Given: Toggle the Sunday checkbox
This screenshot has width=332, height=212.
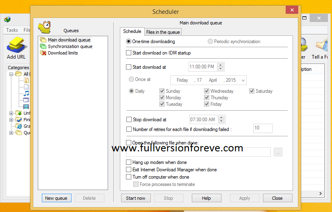Looking at the screenshot, I should click(162, 91).
